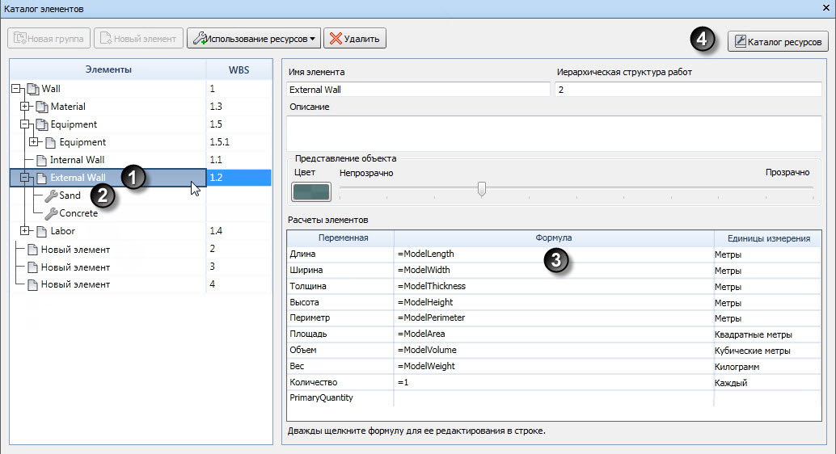Click the wrench icon beside Sand resource
The width and height of the screenshot is (836, 454).
click(x=51, y=195)
